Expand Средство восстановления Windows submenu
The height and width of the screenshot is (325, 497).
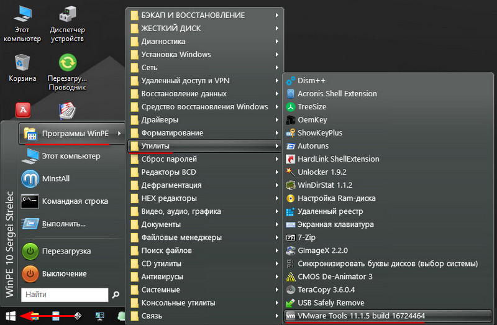(205, 106)
